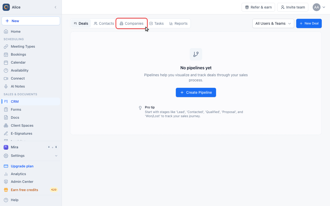This screenshot has width=330, height=206.
Task: Select the Tasks tab
Action: point(156,23)
